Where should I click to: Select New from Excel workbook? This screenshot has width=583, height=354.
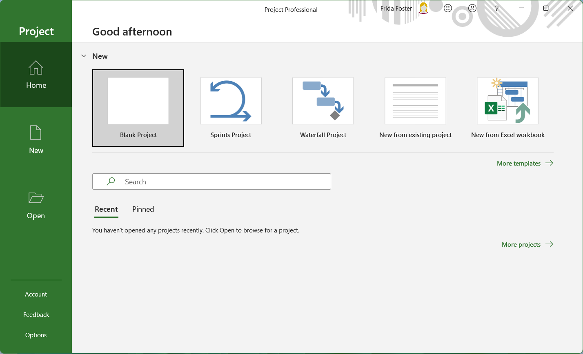click(x=507, y=108)
